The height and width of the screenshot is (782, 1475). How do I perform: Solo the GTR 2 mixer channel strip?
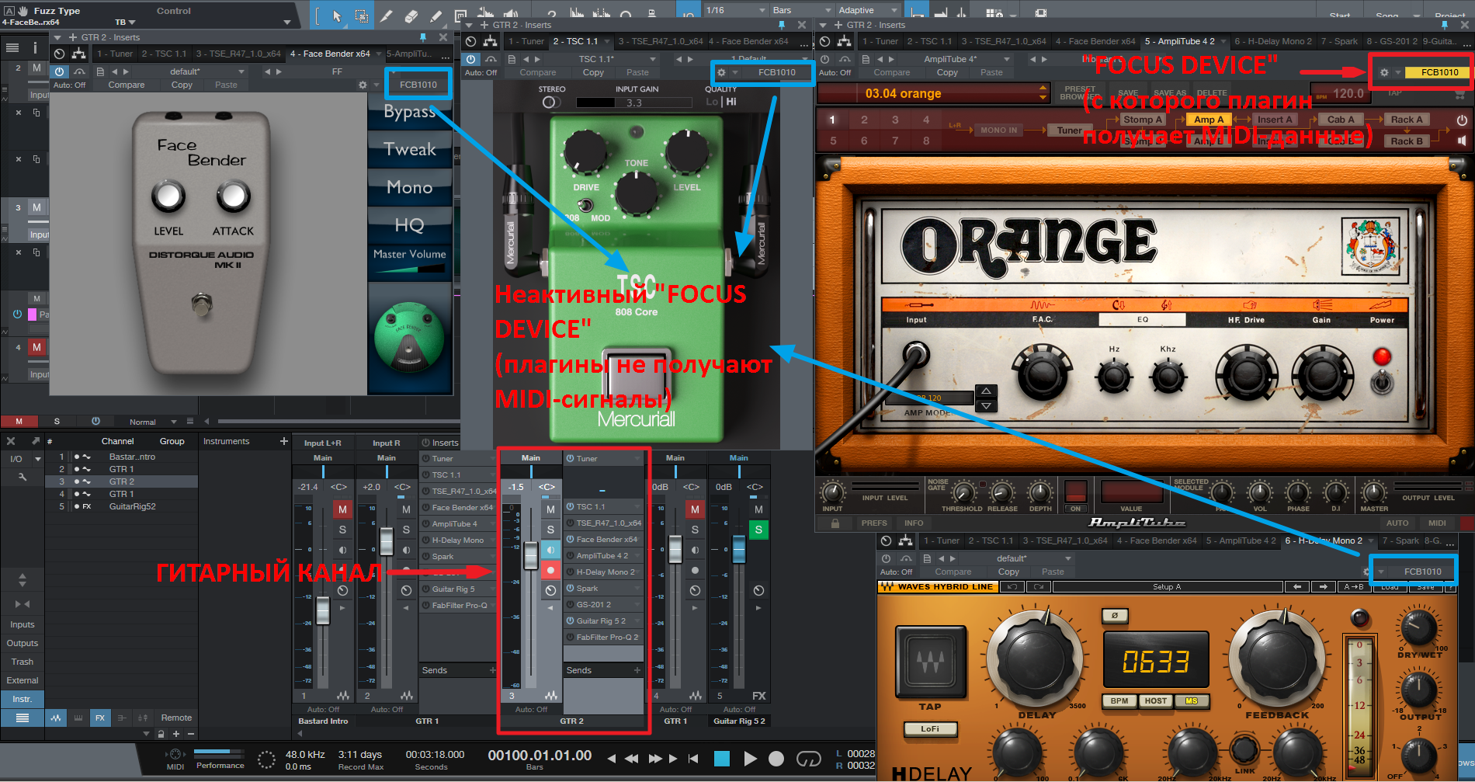pos(550,530)
